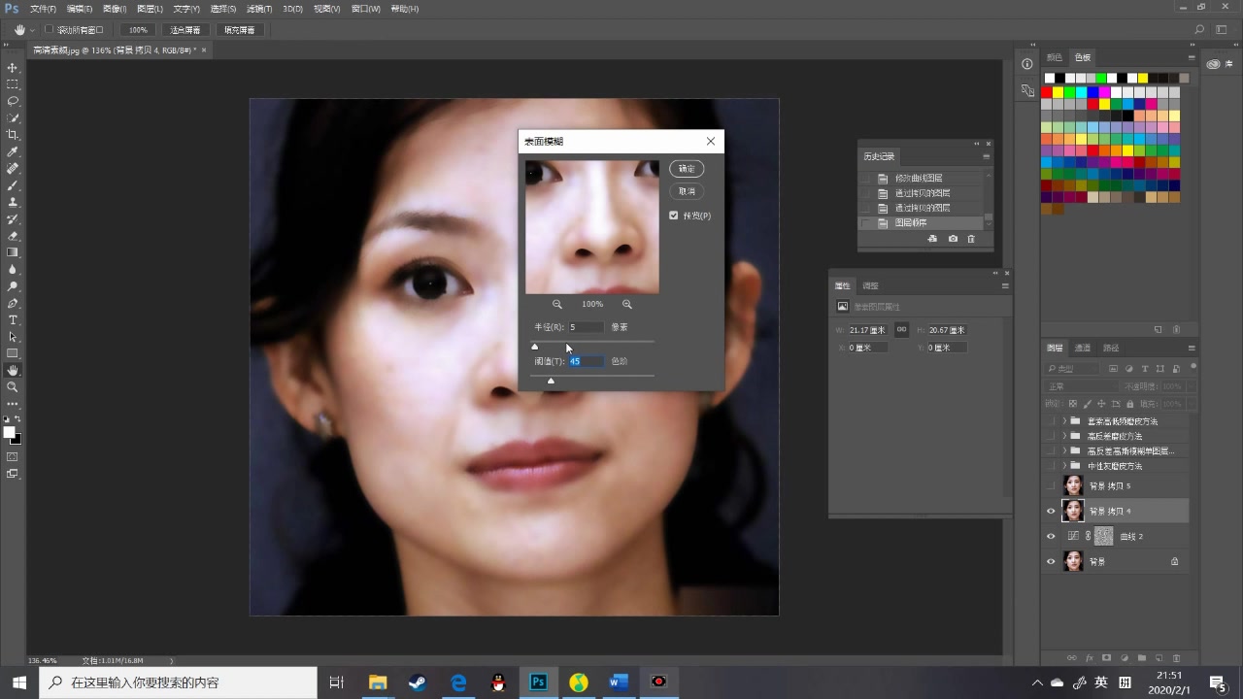Select the Type tool (T)

tap(13, 319)
